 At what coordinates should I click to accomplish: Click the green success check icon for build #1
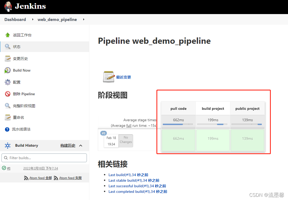point(4,168)
